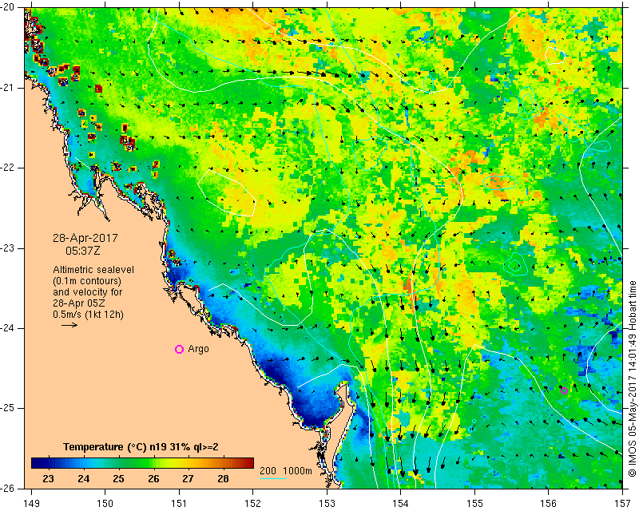Viewport: 639px width, 511px height.
Task: Click the 0.5m/s velocity reference arrow
Action: coord(69,325)
